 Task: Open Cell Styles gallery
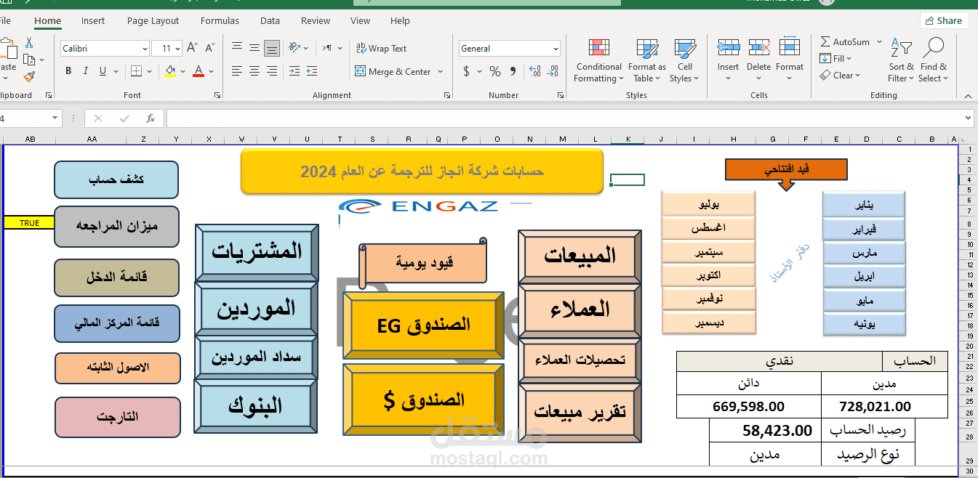(684, 61)
